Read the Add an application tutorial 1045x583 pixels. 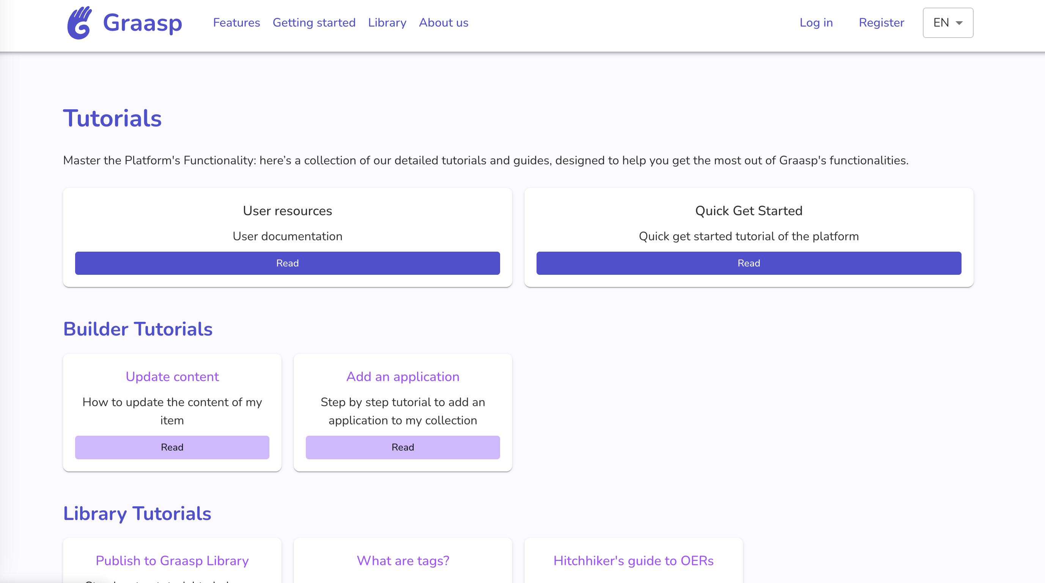(x=403, y=447)
